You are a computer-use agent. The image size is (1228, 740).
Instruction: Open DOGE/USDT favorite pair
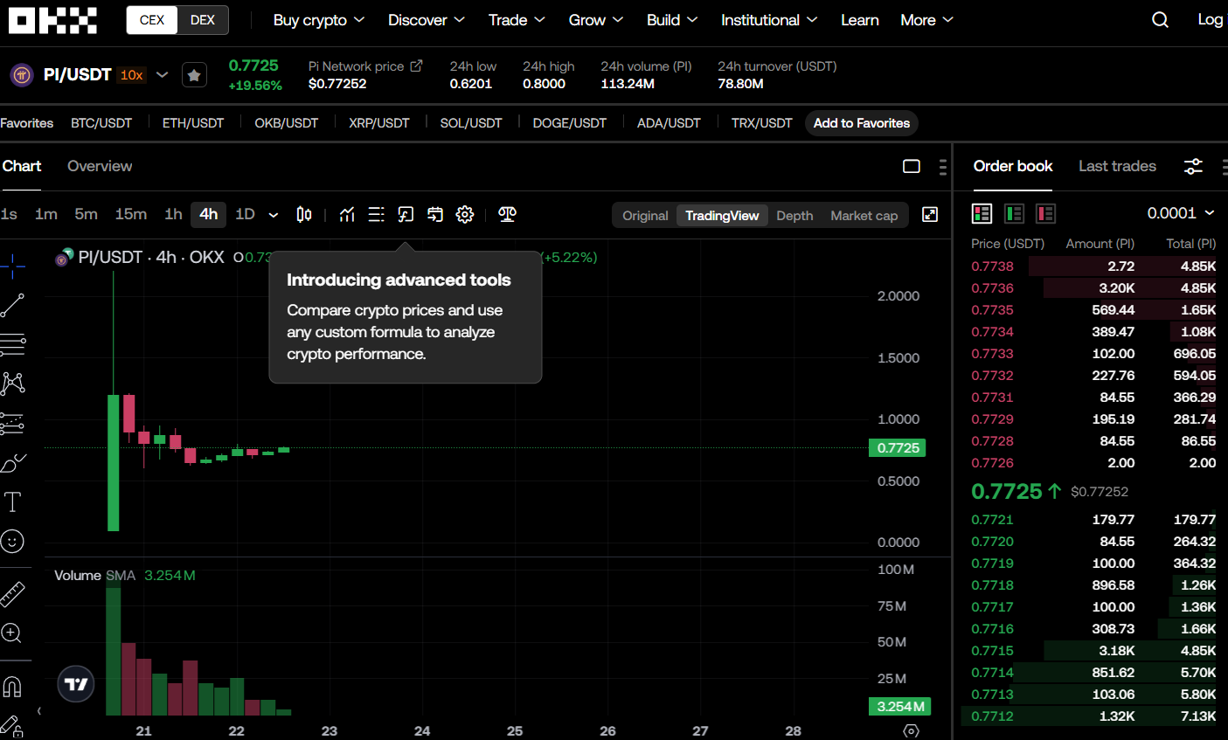(x=570, y=123)
